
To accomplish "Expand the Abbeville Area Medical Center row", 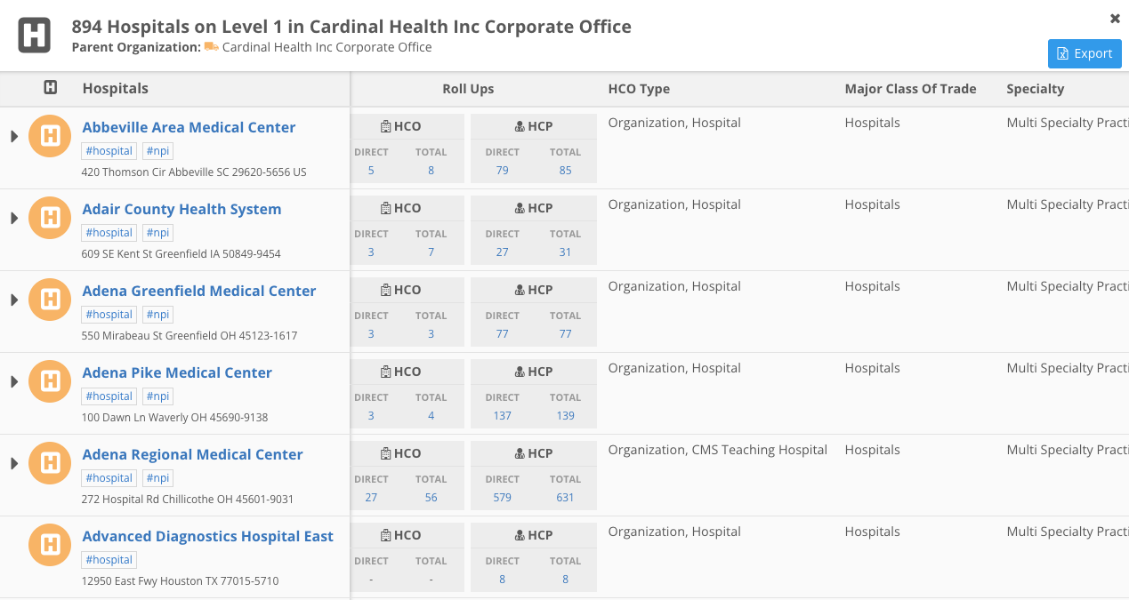I will (14, 136).
